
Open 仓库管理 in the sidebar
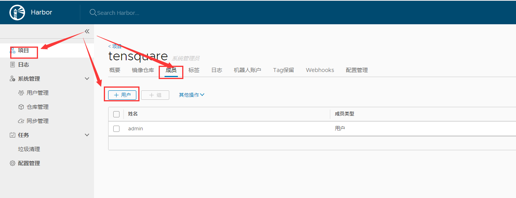coord(38,107)
